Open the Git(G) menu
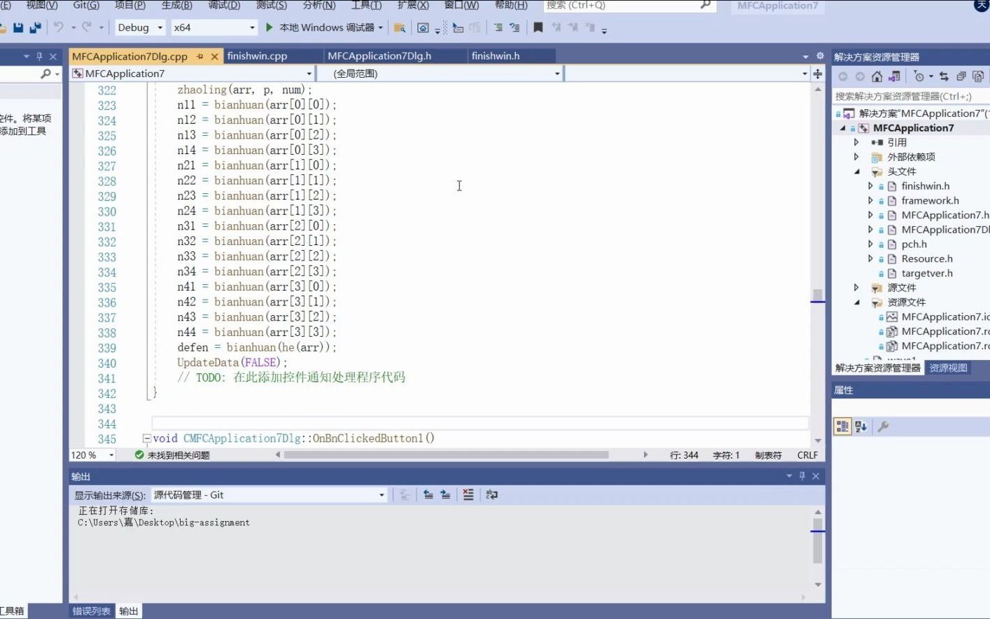The width and height of the screenshot is (990, 619). (86, 5)
